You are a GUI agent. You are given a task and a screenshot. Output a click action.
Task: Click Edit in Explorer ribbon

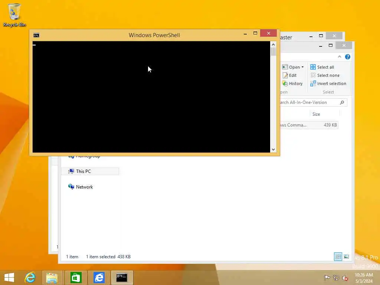pos(289,75)
